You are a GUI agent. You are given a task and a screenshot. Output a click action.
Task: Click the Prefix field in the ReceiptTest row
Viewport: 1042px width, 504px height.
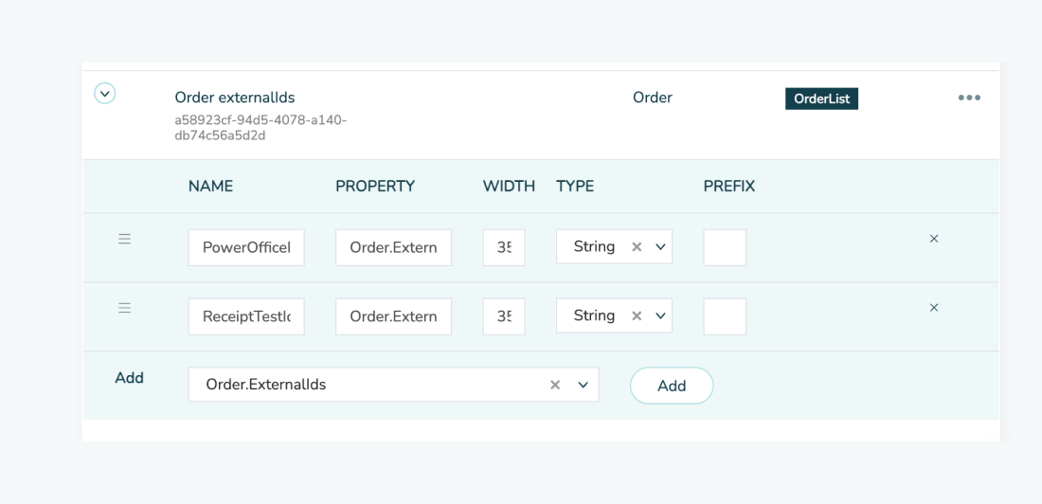coord(725,316)
